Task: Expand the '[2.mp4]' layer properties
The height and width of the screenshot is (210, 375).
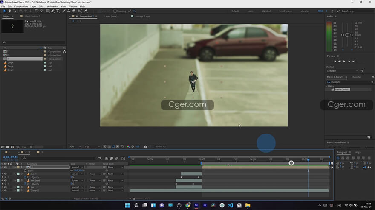Action: pyautogui.click(x=15, y=190)
